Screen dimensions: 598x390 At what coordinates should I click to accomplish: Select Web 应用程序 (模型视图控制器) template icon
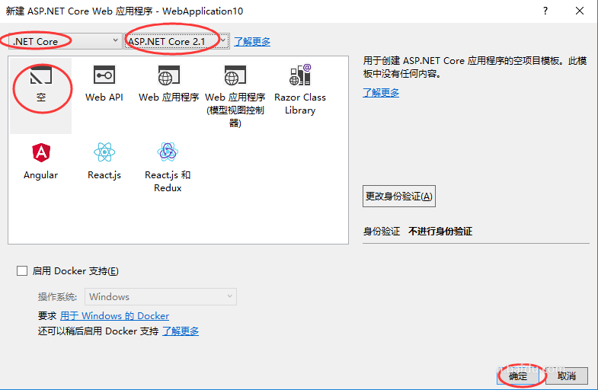pyautogui.click(x=235, y=75)
